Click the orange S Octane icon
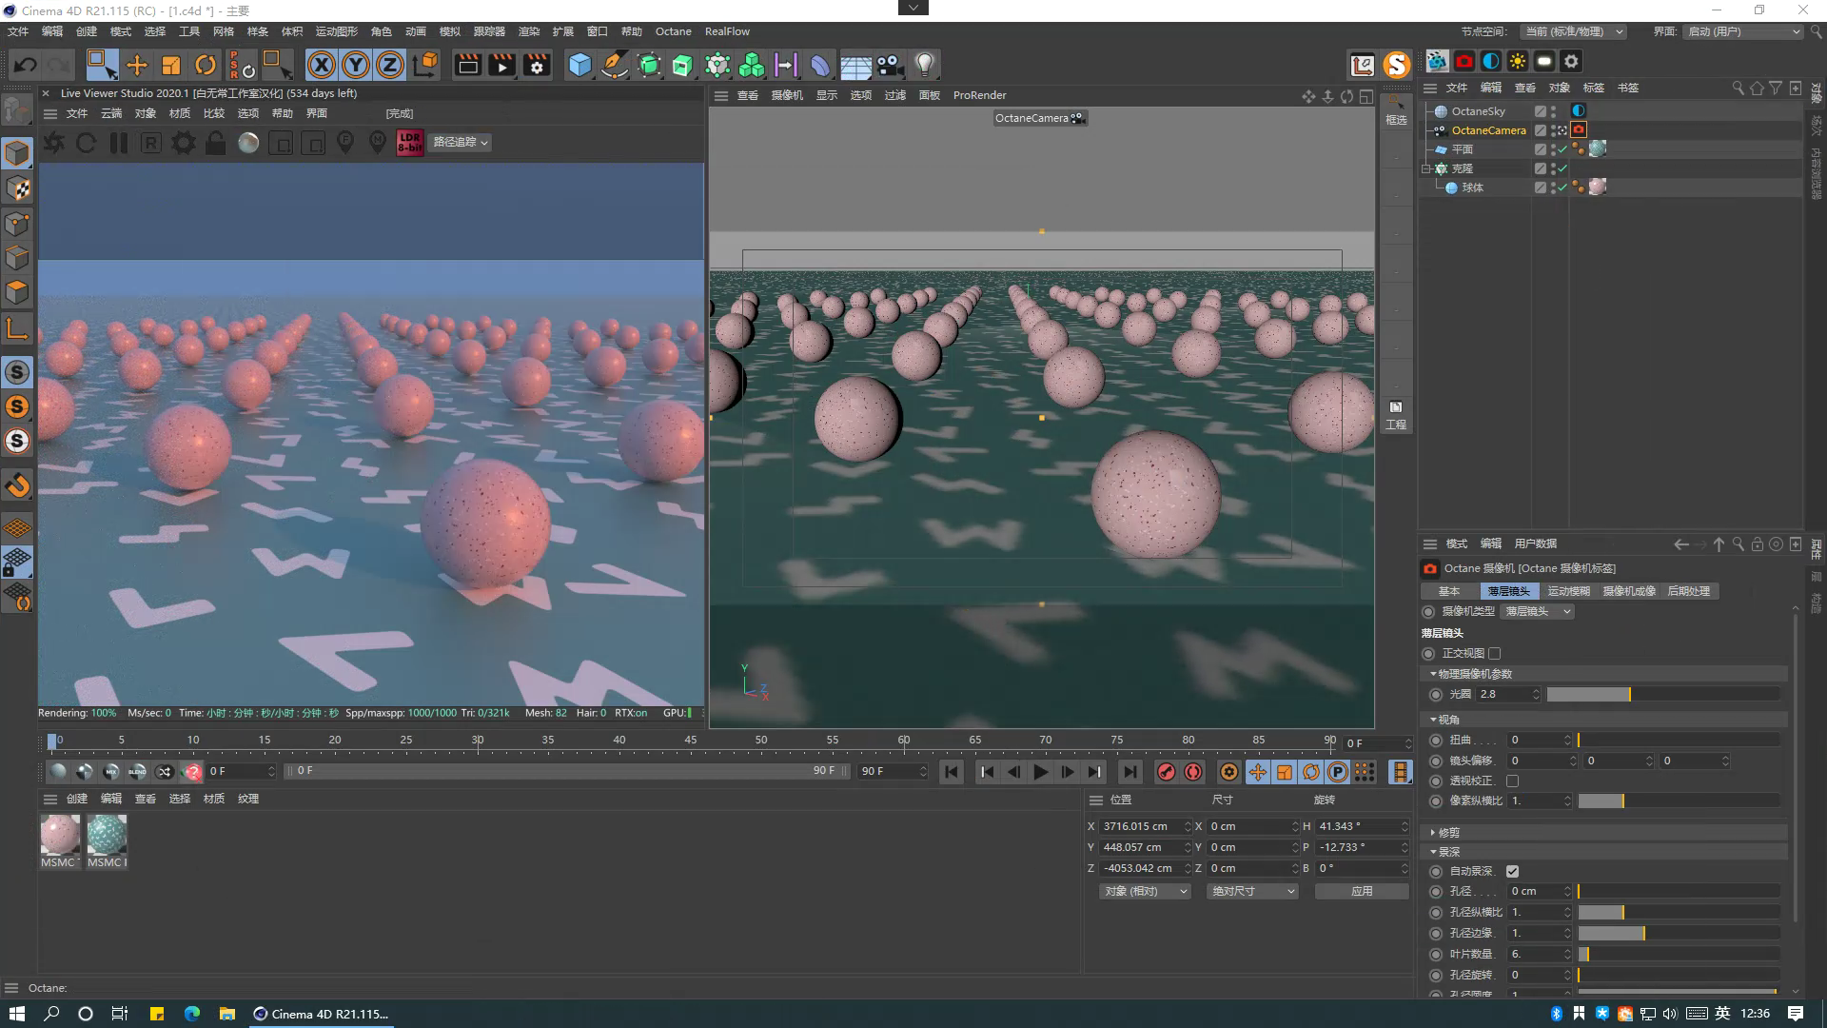 click(1397, 65)
